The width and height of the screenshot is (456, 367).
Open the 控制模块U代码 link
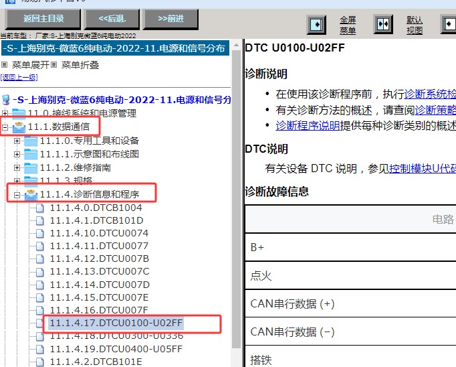tap(423, 169)
